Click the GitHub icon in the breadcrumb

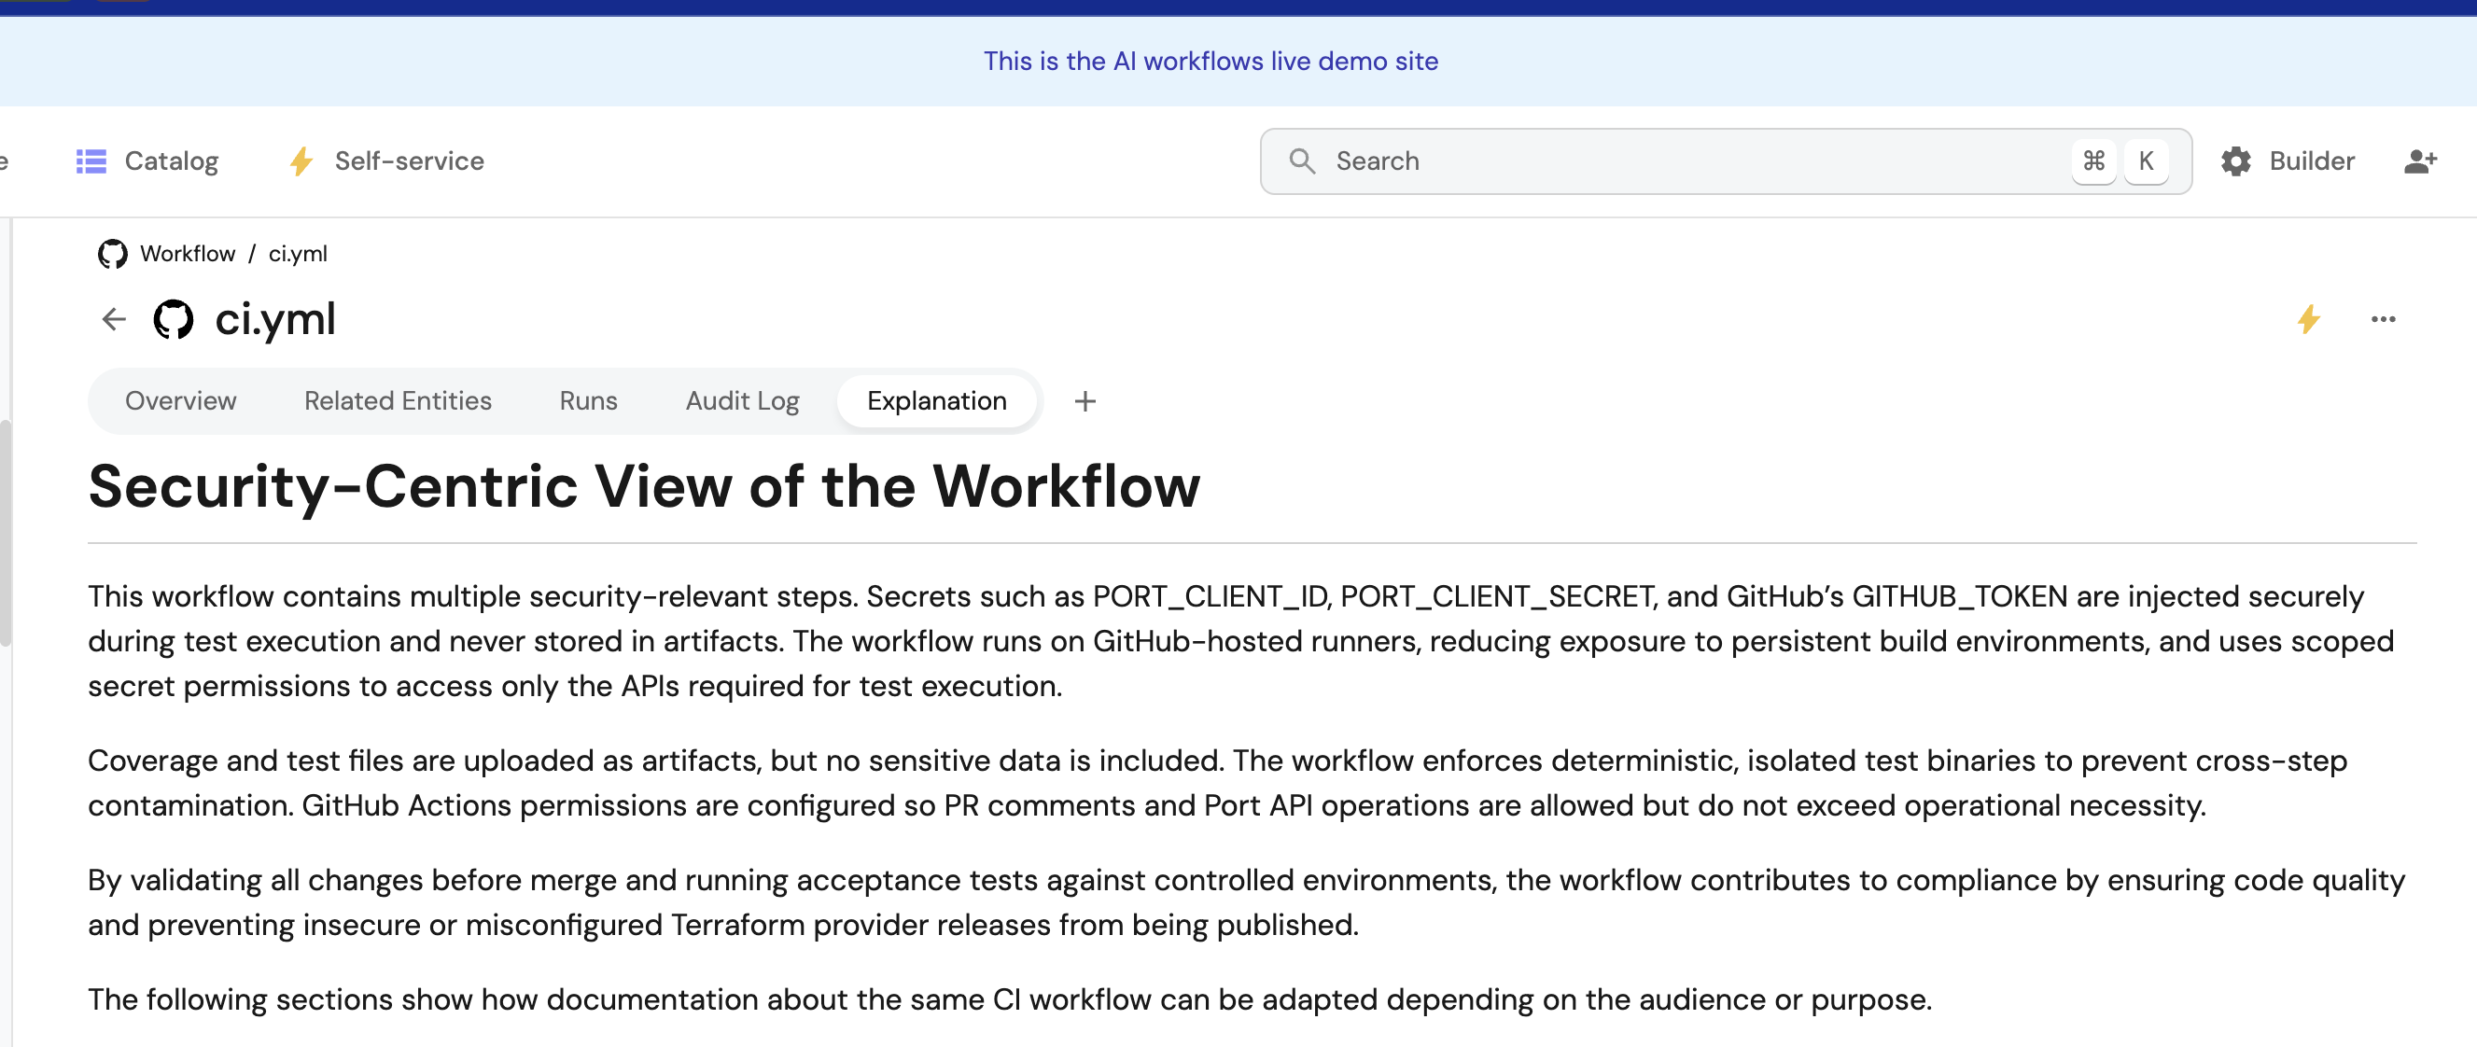click(x=113, y=254)
